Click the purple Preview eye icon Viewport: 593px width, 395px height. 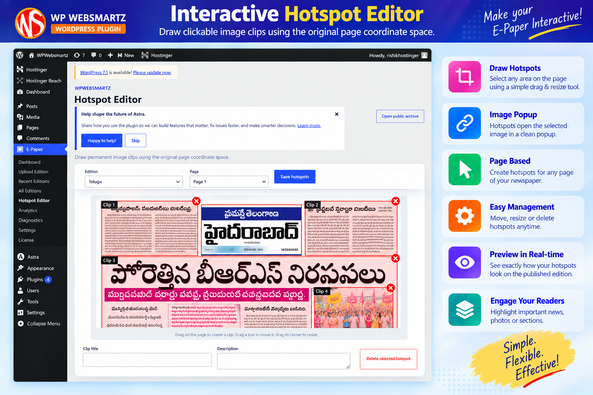pos(465,263)
